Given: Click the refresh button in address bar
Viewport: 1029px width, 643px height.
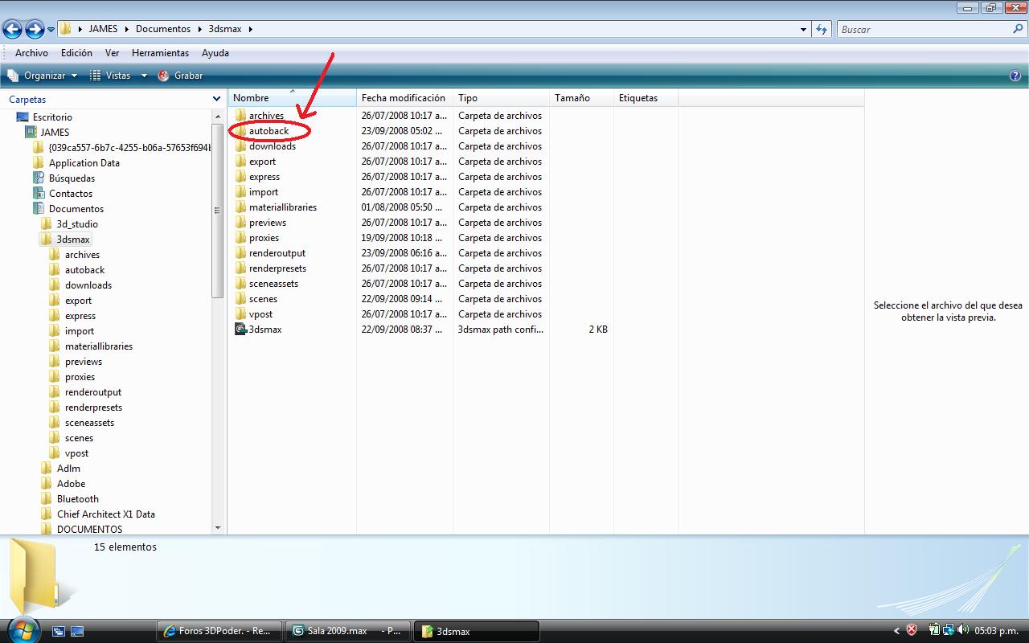Looking at the screenshot, I should [821, 29].
